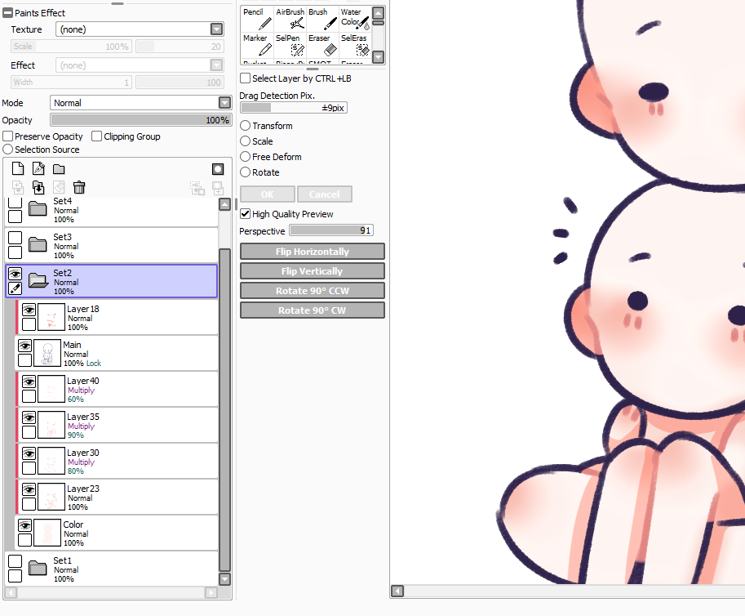Toggle pen icon box on Set2
Image resolution: width=745 pixels, height=616 pixels.
(16, 288)
